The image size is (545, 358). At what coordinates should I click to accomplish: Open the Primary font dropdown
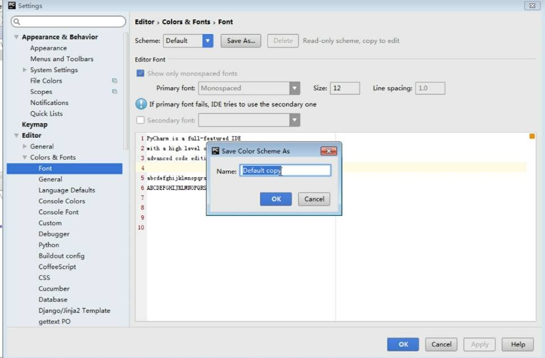295,88
